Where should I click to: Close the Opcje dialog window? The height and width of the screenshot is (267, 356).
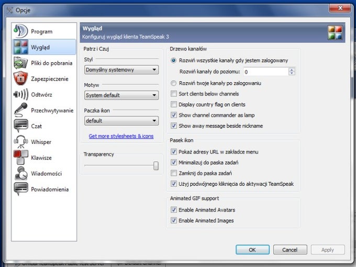[340, 8]
